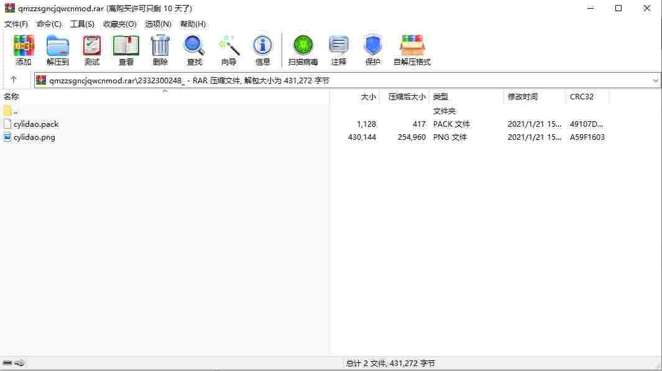Show archive Info (信息) icon
The width and height of the screenshot is (662, 371).
[262, 50]
